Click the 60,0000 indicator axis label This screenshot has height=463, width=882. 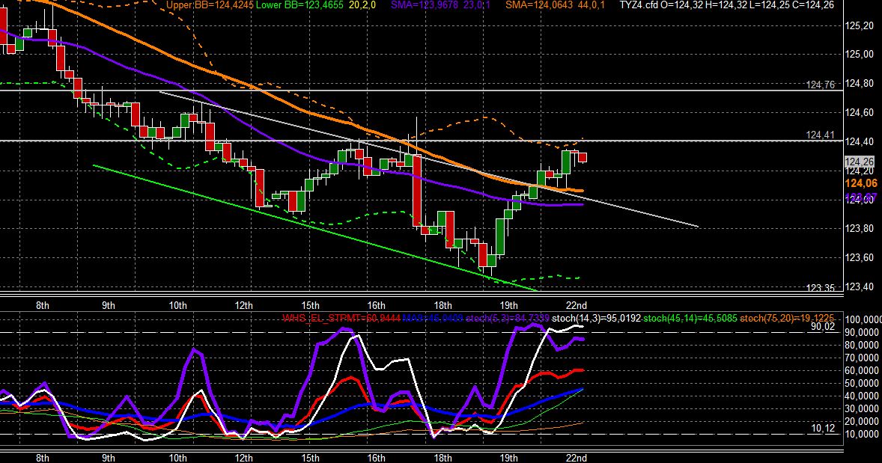click(x=863, y=371)
